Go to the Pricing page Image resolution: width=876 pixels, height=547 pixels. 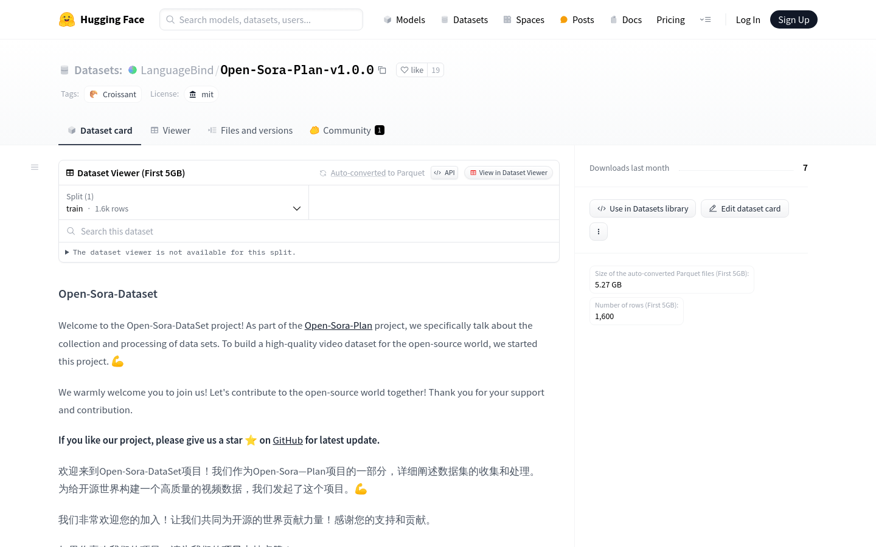[670, 19]
